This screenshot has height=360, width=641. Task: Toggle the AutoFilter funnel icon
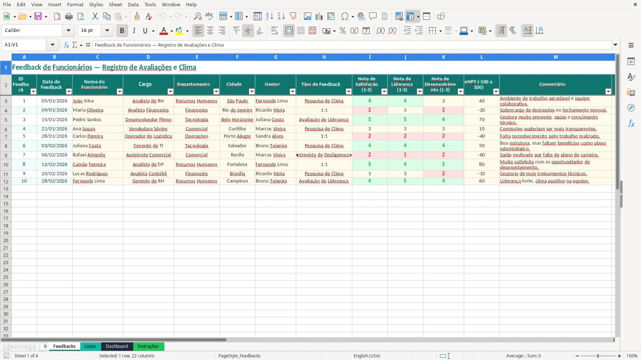click(293, 17)
